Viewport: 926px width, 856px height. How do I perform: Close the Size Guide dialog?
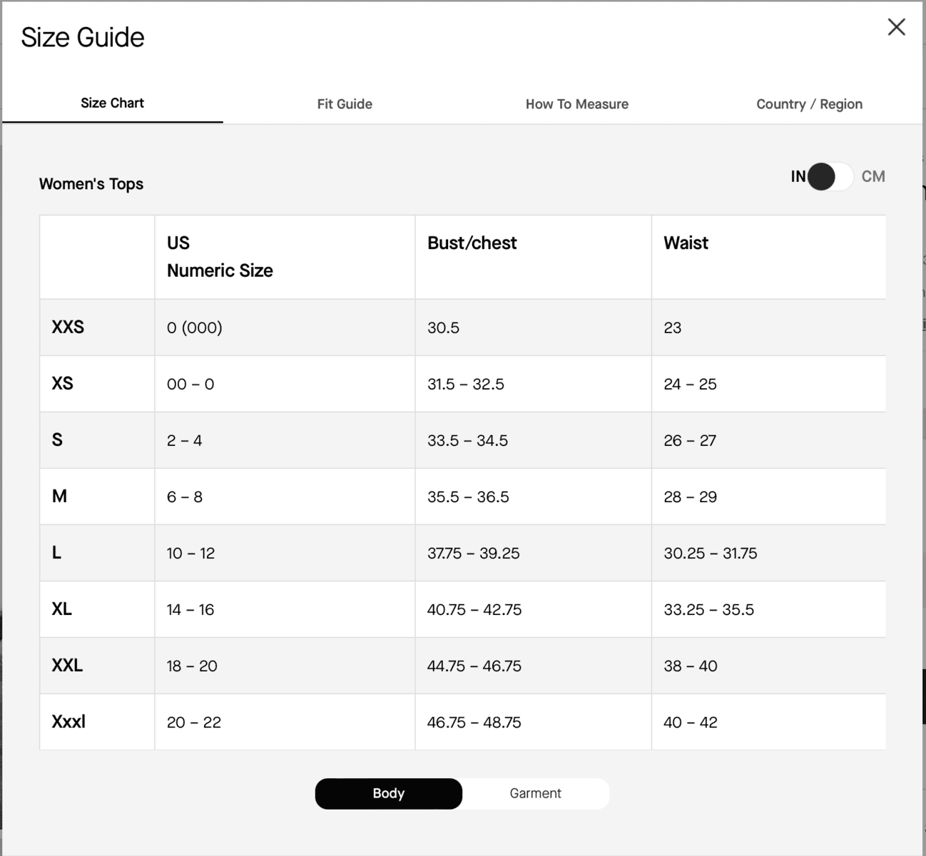[896, 27]
